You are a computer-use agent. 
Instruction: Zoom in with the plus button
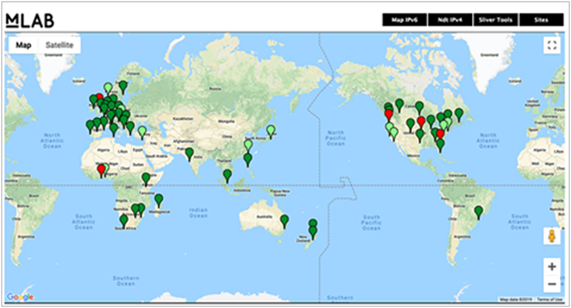[552, 267]
